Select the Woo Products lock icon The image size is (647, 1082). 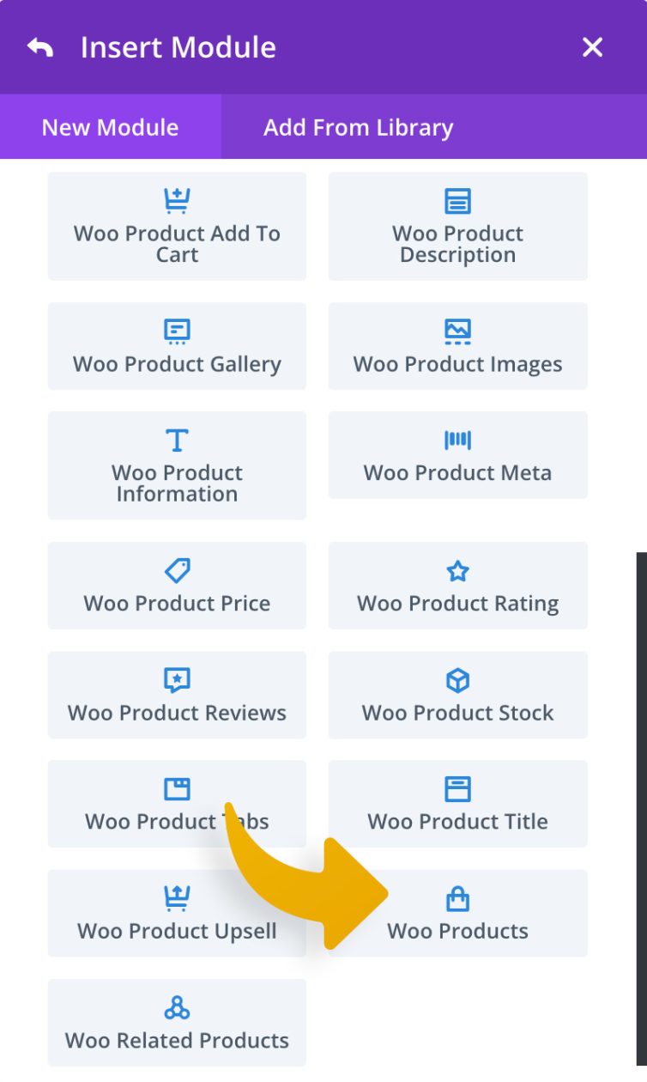(x=457, y=898)
